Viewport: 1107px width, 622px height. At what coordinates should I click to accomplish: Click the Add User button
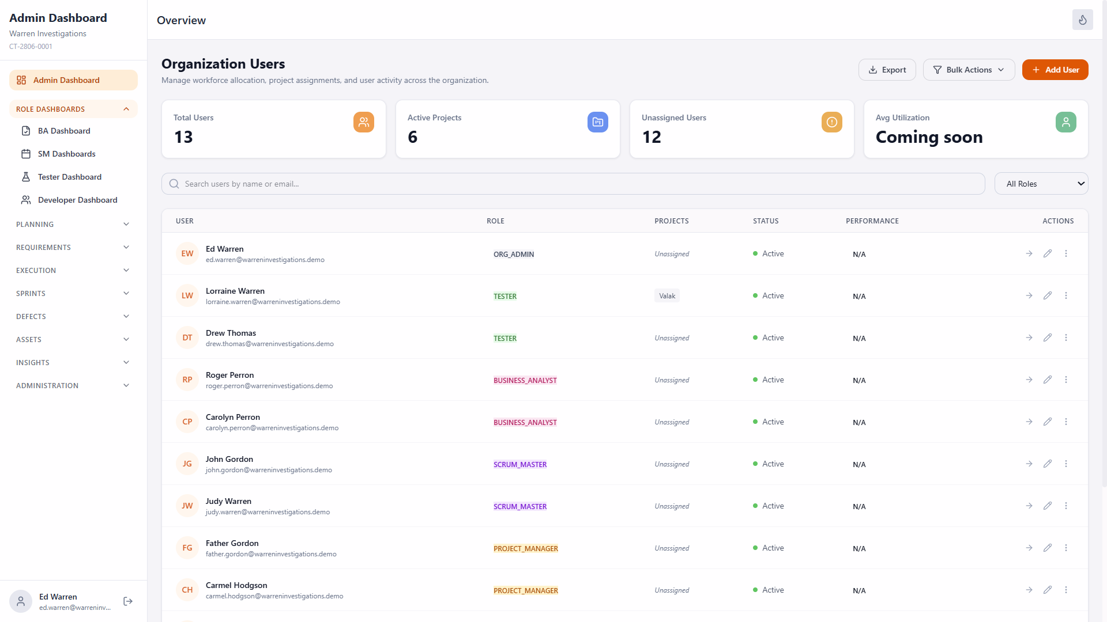1055,70
